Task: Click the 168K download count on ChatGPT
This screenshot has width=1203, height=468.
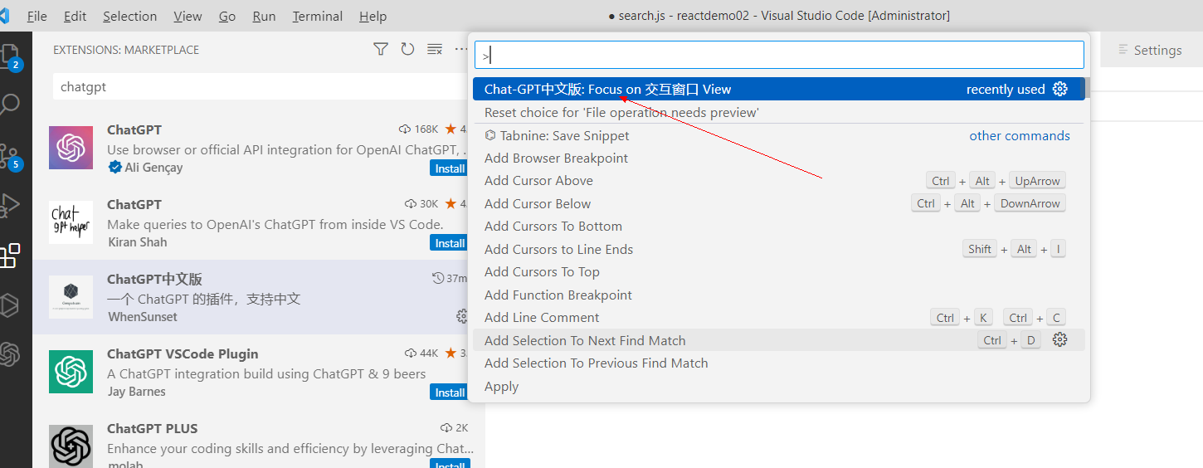Action: 419,129
